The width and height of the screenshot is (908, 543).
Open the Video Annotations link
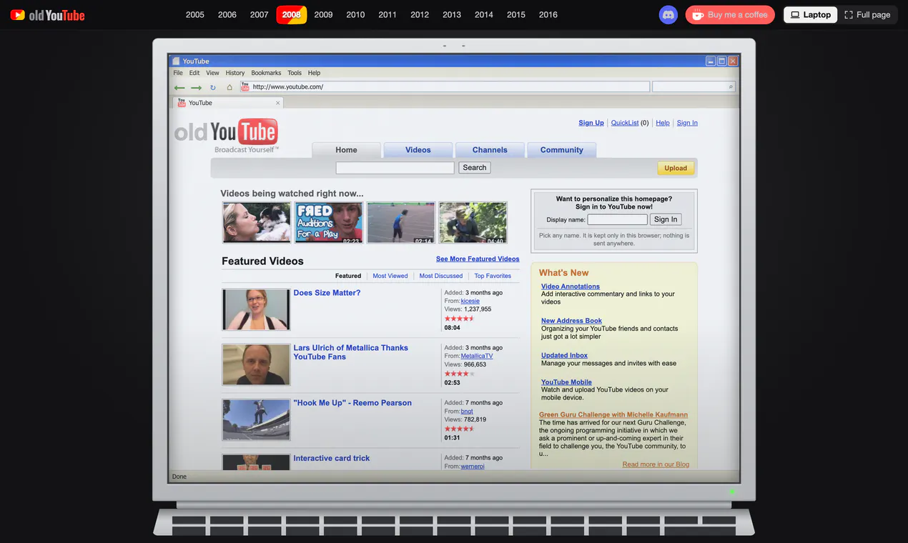(x=571, y=287)
